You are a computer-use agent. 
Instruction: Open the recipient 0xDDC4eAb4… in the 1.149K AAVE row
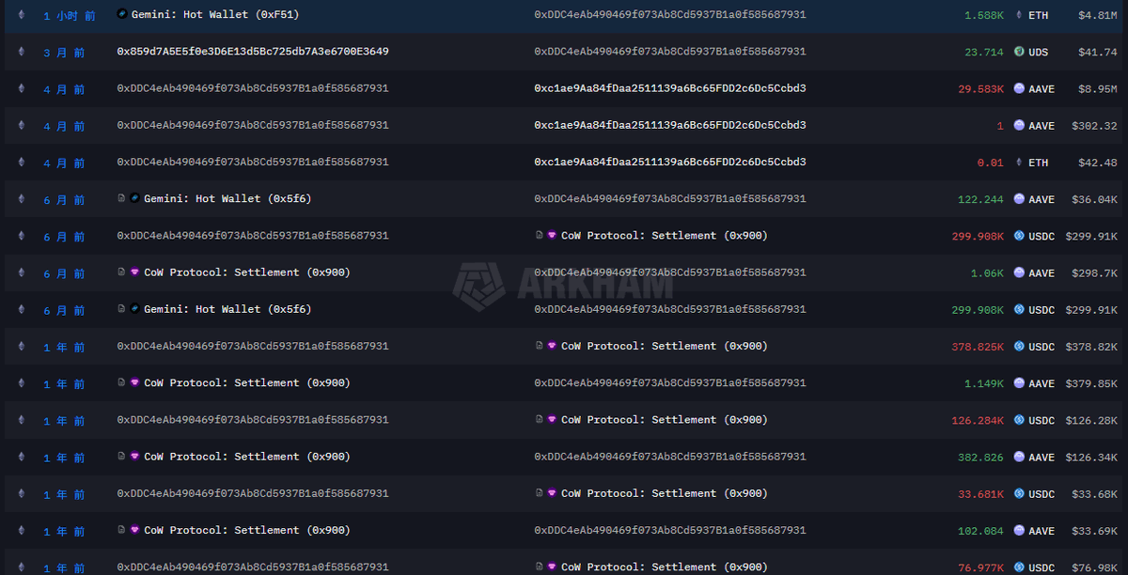[670, 383]
